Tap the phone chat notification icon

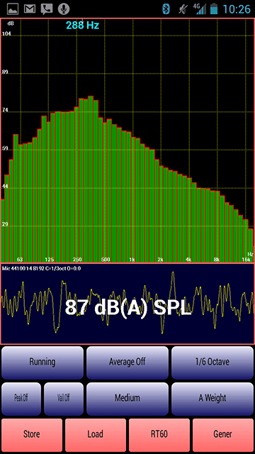(x=47, y=9)
